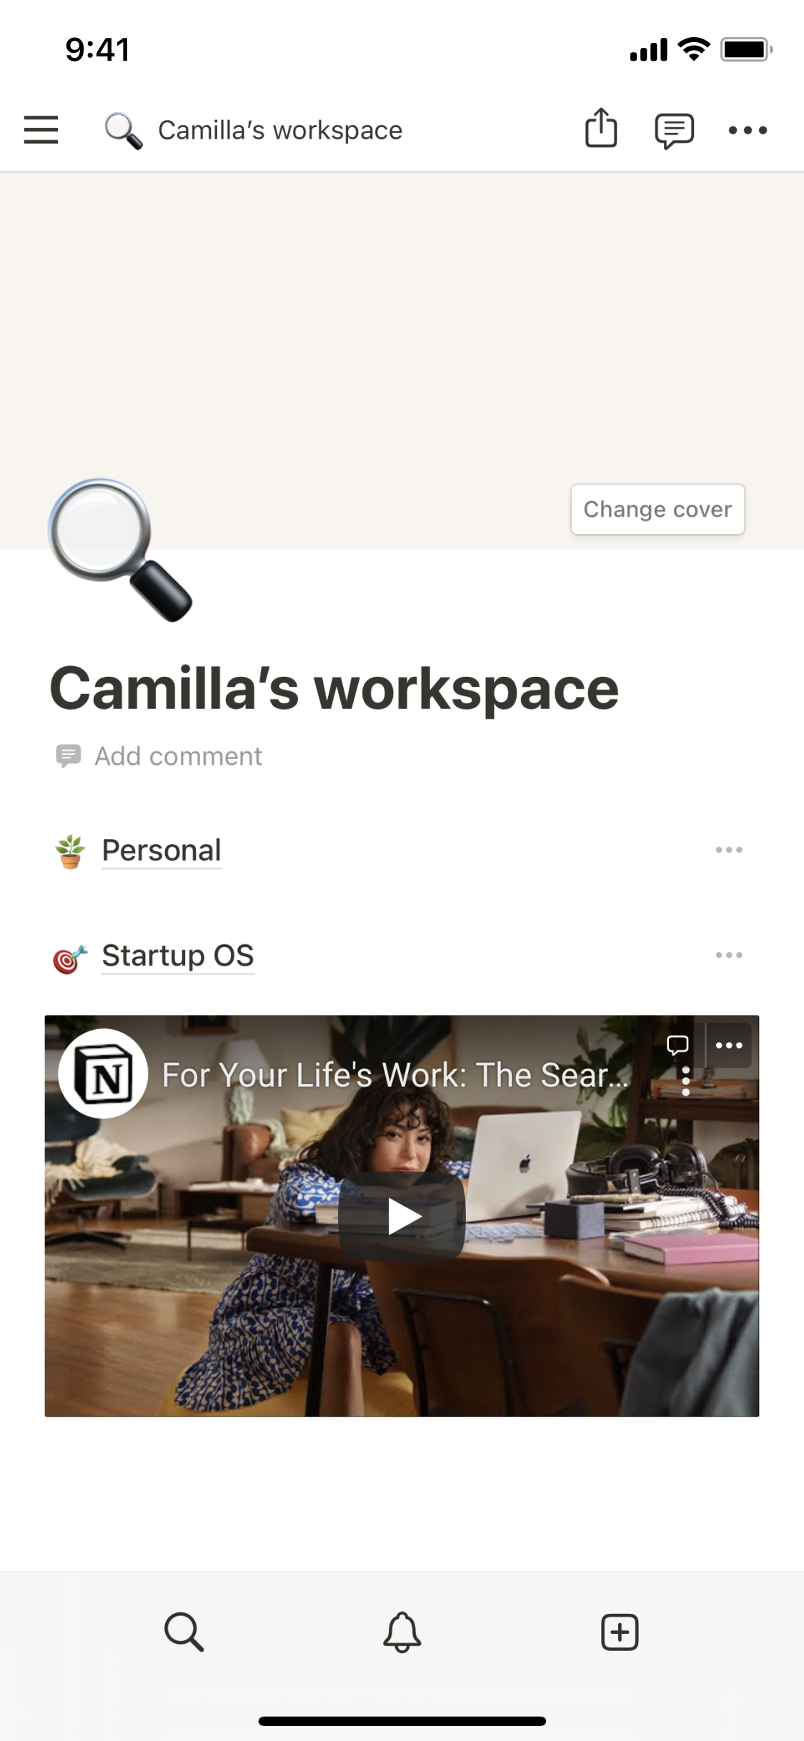
Task: Open options for the Personal page
Action: click(729, 850)
